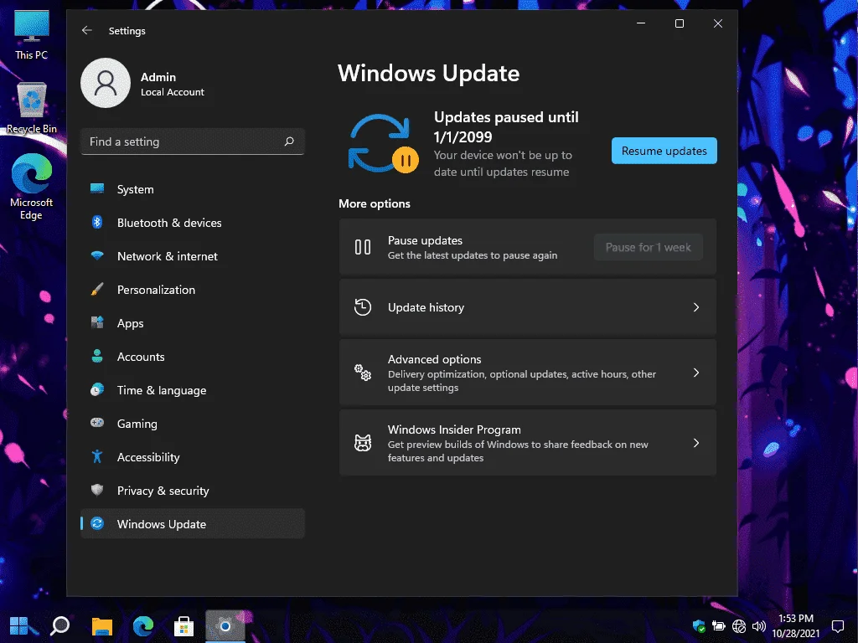The width and height of the screenshot is (858, 643).
Task: Click the Update history clock icon
Action: (362, 306)
